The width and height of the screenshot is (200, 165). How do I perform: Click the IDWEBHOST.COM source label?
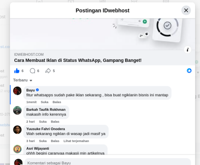(29, 55)
